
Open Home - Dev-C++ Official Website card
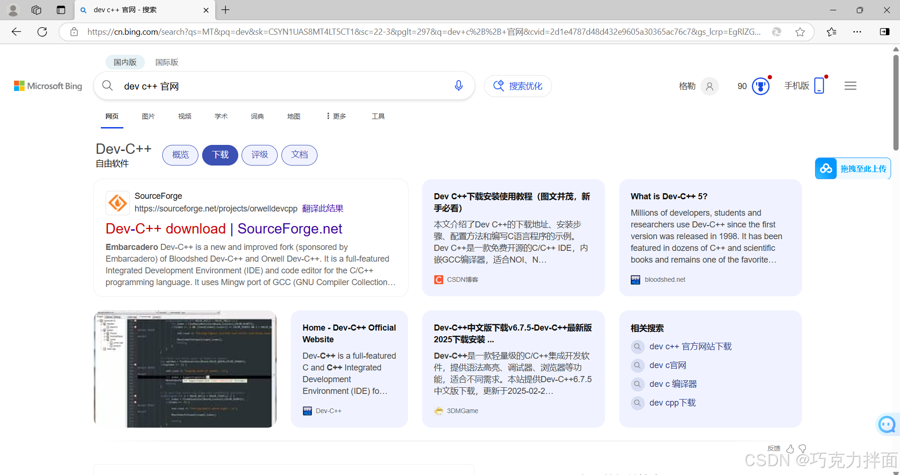[349, 369]
